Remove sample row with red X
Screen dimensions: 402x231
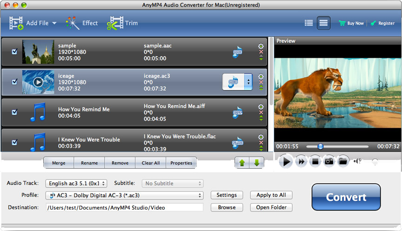point(261,52)
